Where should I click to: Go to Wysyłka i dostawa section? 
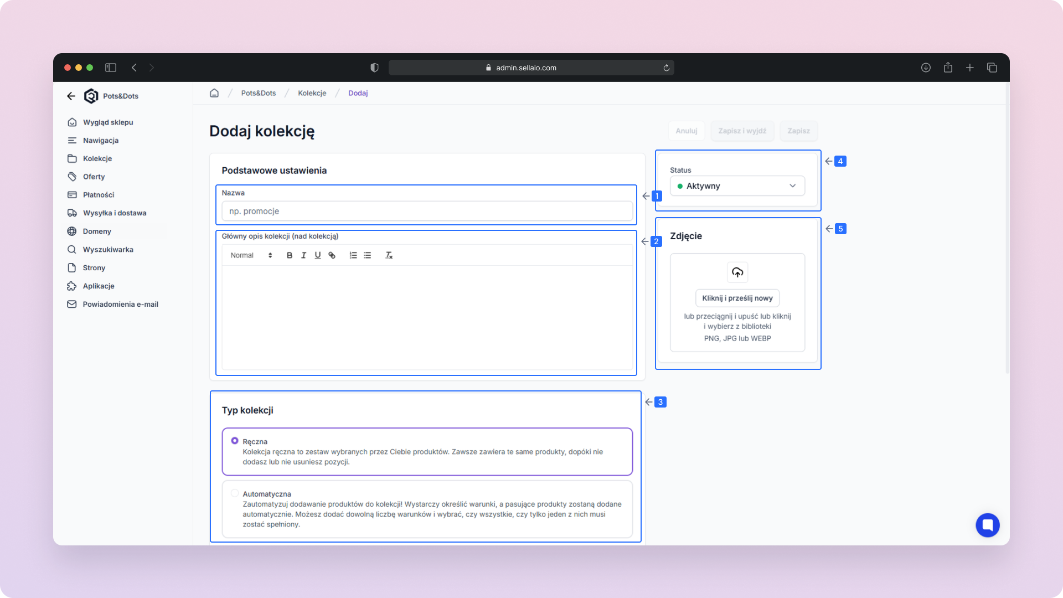(114, 213)
